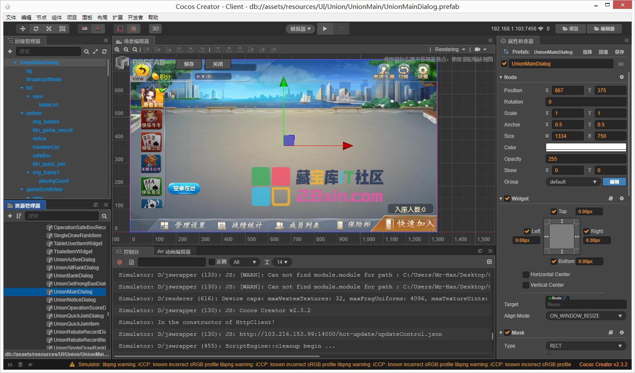Viewport: 635px width, 373px height.
Task: Select the Rect transform tool
Action: point(62,29)
